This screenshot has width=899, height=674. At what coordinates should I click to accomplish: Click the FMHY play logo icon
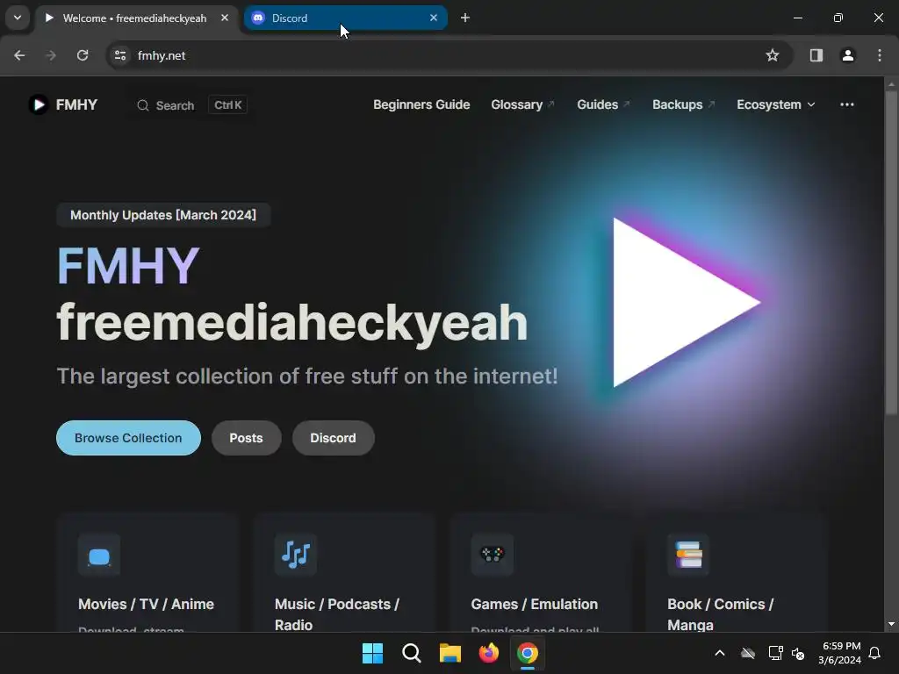click(x=39, y=104)
